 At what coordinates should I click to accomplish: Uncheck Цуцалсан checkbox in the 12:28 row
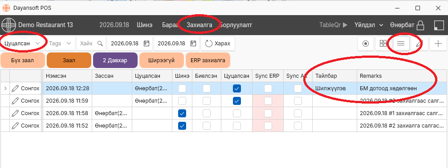coord(237,88)
